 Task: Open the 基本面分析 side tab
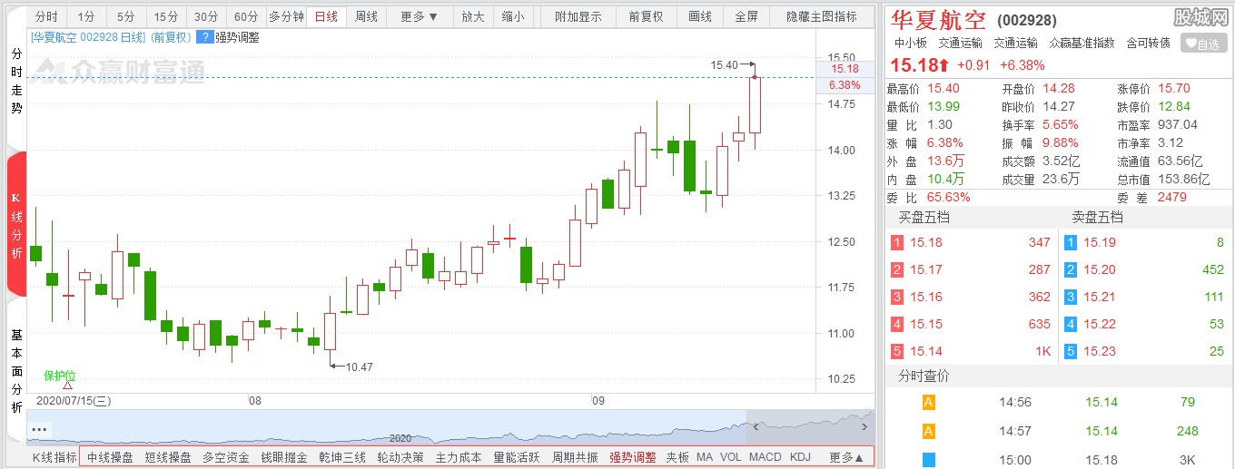coord(16,370)
